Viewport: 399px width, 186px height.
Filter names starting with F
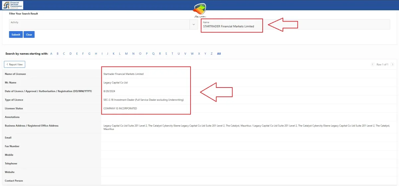click(x=83, y=54)
